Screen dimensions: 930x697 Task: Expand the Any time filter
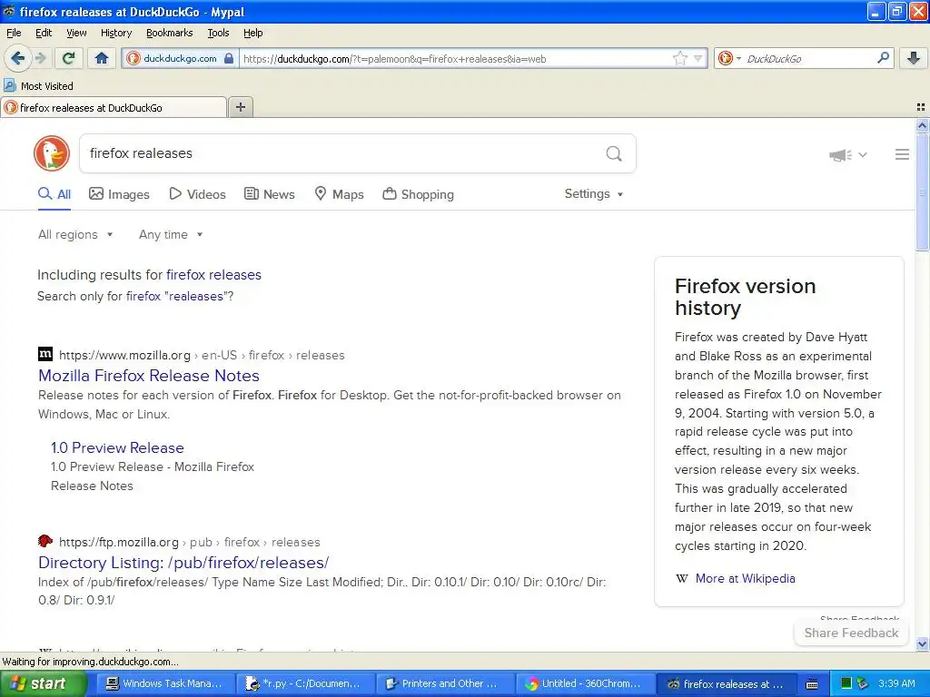pyautogui.click(x=171, y=235)
